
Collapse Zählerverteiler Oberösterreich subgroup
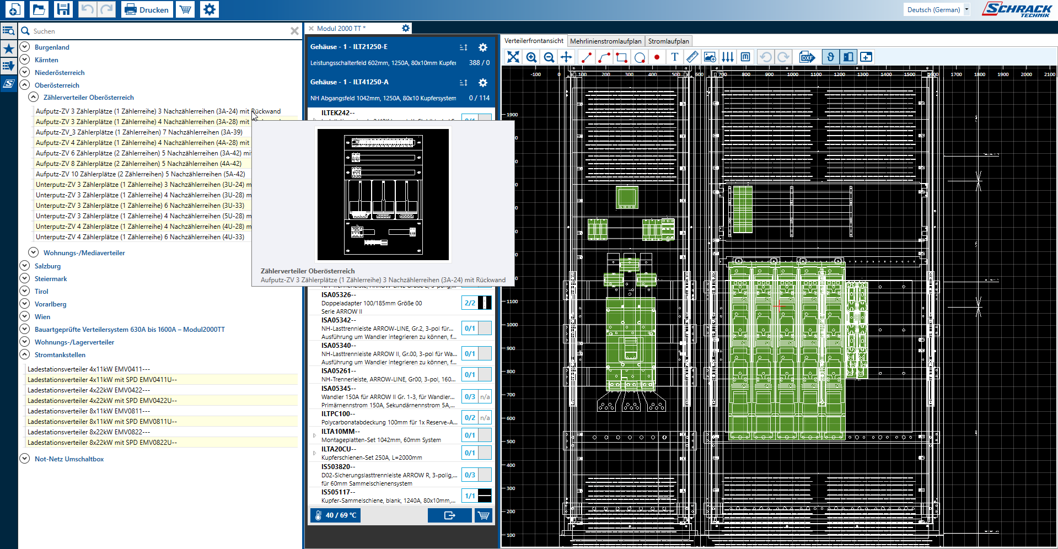tap(34, 97)
